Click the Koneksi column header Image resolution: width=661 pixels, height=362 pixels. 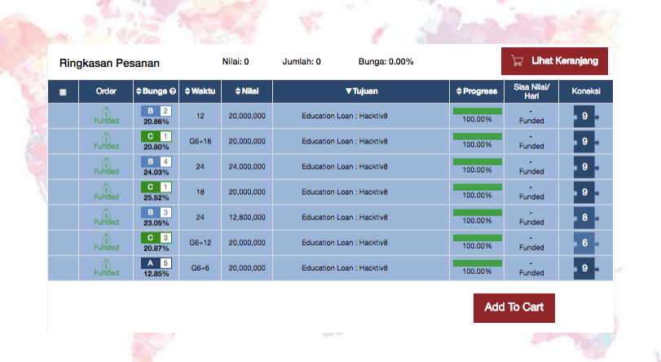pos(585,91)
